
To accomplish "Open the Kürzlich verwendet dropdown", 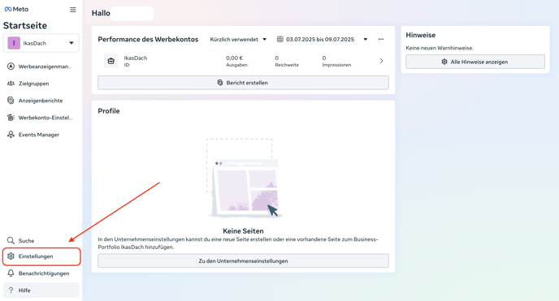I will pyautogui.click(x=238, y=40).
